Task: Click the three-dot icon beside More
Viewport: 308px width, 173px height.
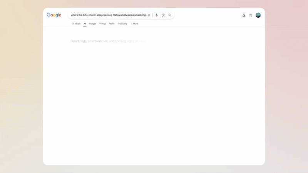Action: pyautogui.click(x=131, y=24)
